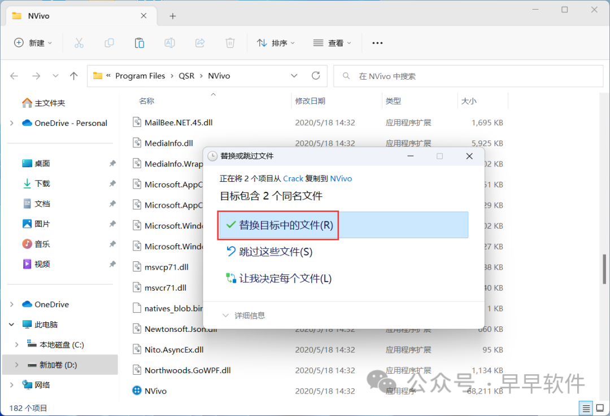Select 跳过这些文件(S) option
Viewport: 610px width, 416px height.
(269, 252)
